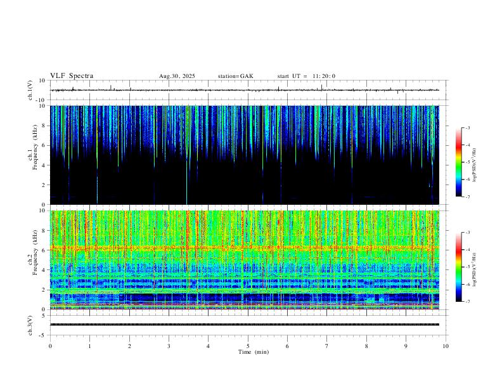This screenshot has height=388, width=502.
Task: Click the ch.1 spectrogram panel
Action: coord(245,155)
